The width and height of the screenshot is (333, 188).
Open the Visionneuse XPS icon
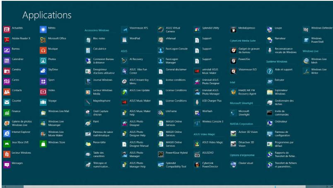click(124, 29)
